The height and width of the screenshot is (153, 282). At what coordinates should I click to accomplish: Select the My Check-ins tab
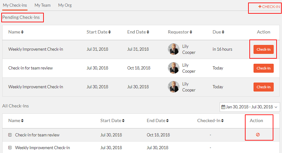[15, 5]
